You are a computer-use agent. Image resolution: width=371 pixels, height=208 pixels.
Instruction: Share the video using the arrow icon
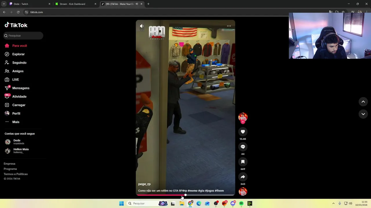click(243, 177)
